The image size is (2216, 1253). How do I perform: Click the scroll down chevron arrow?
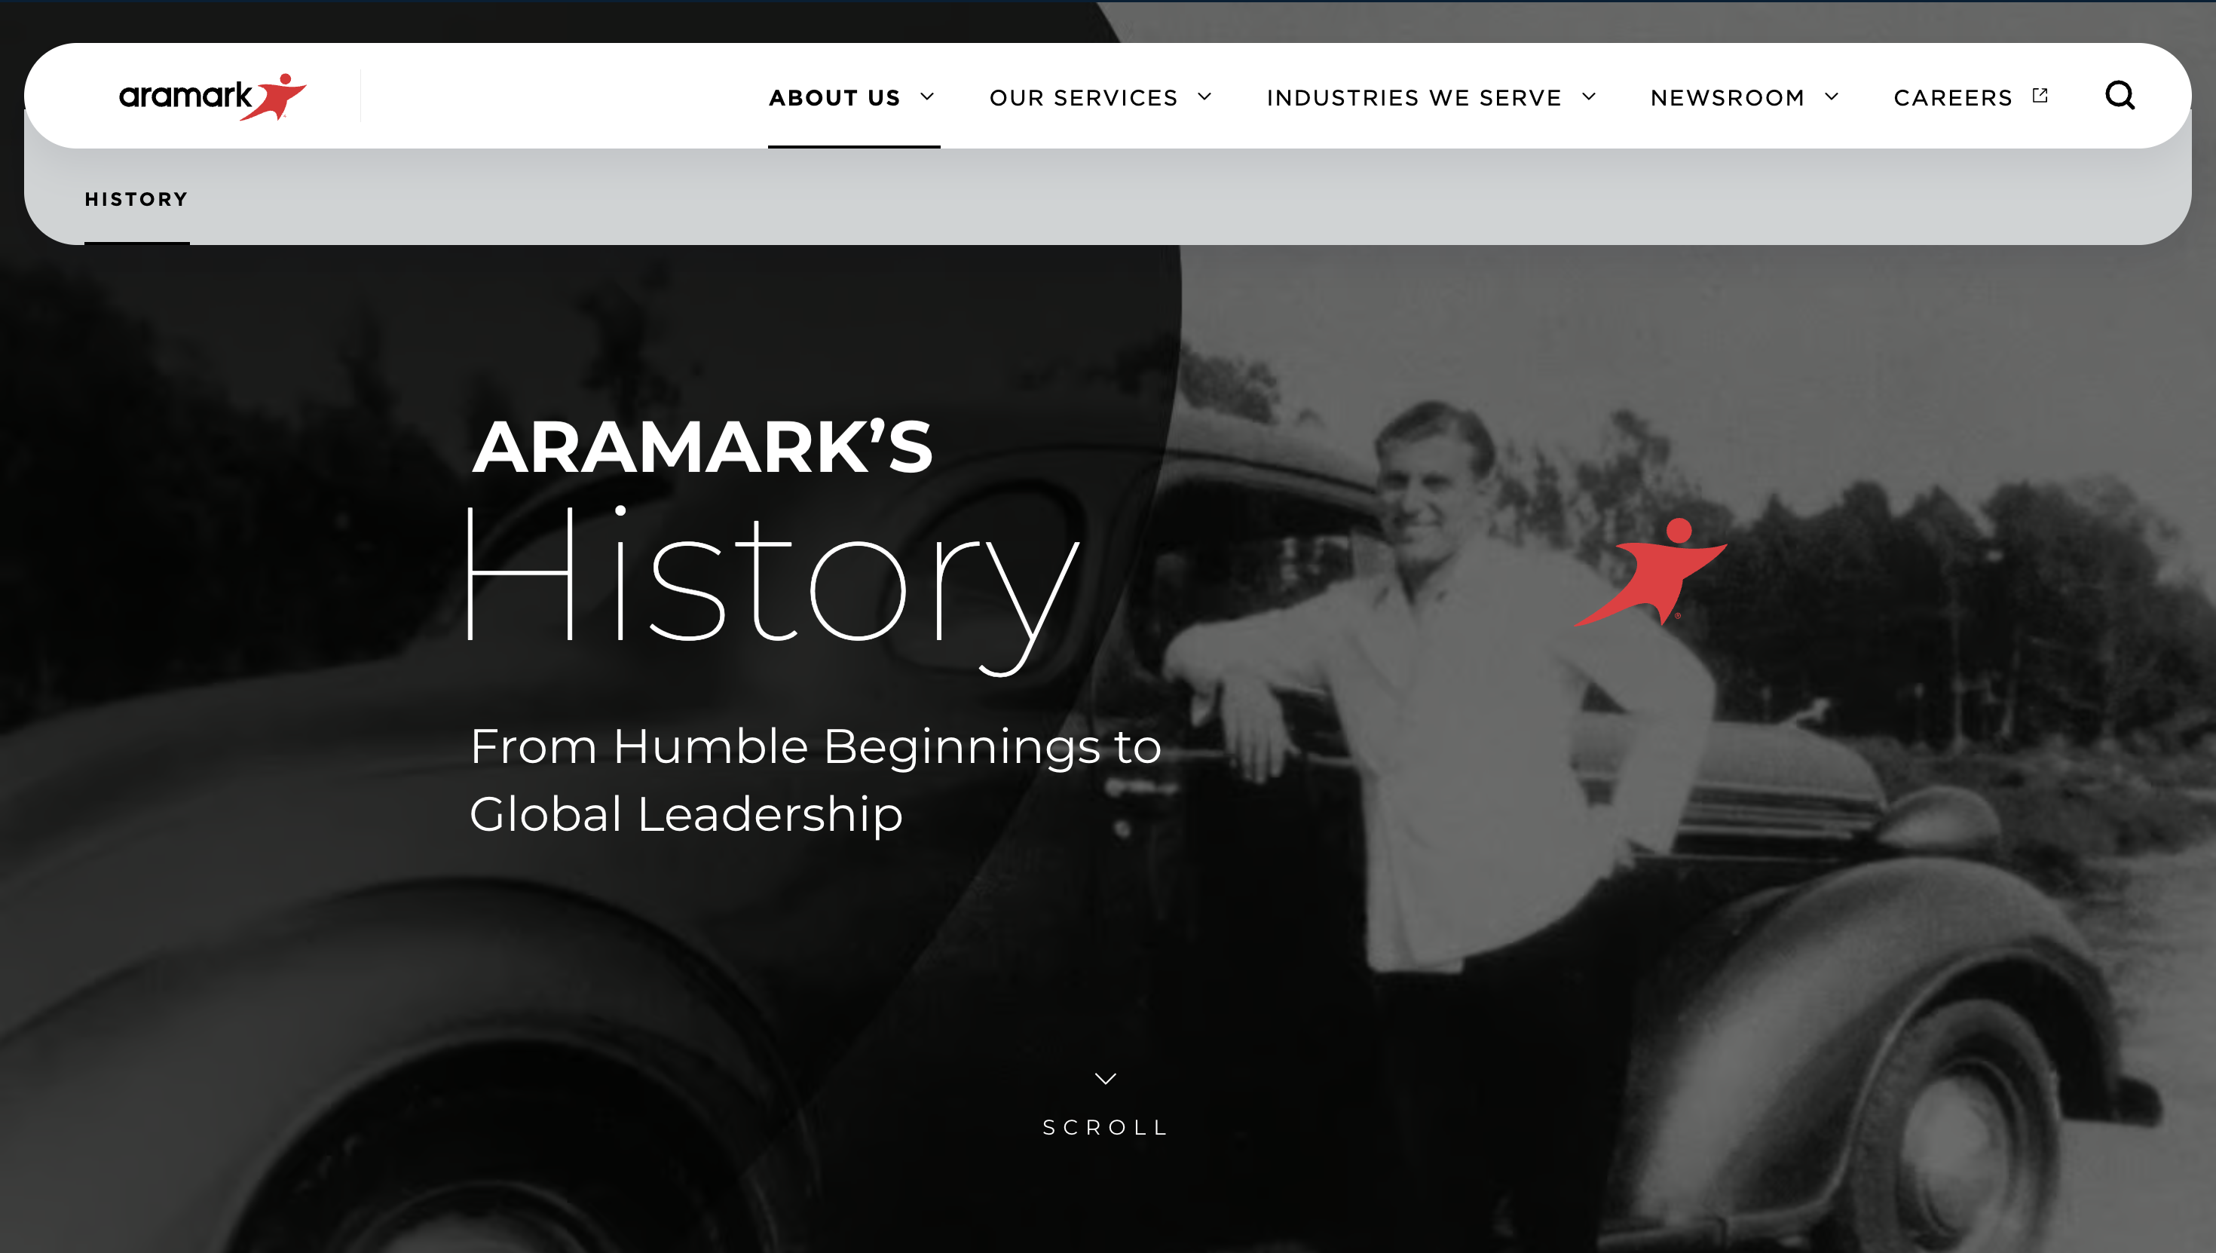tap(1106, 1078)
